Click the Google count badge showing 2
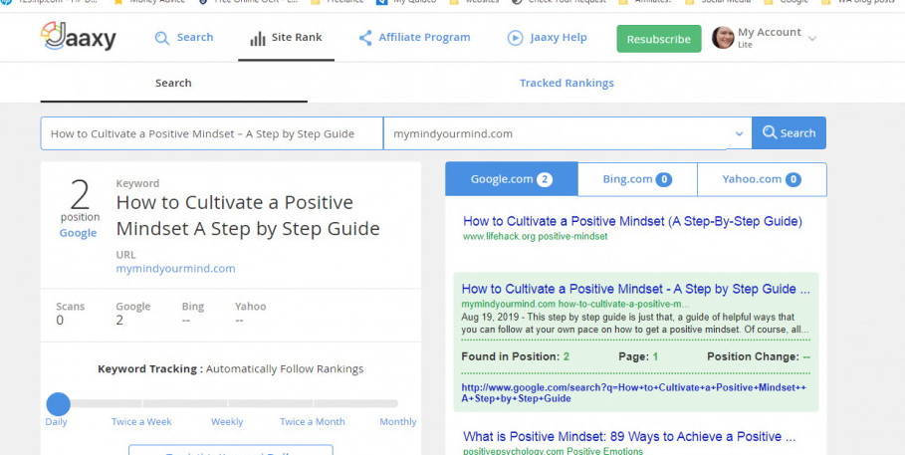Viewport: 905px width, 455px height. click(545, 179)
